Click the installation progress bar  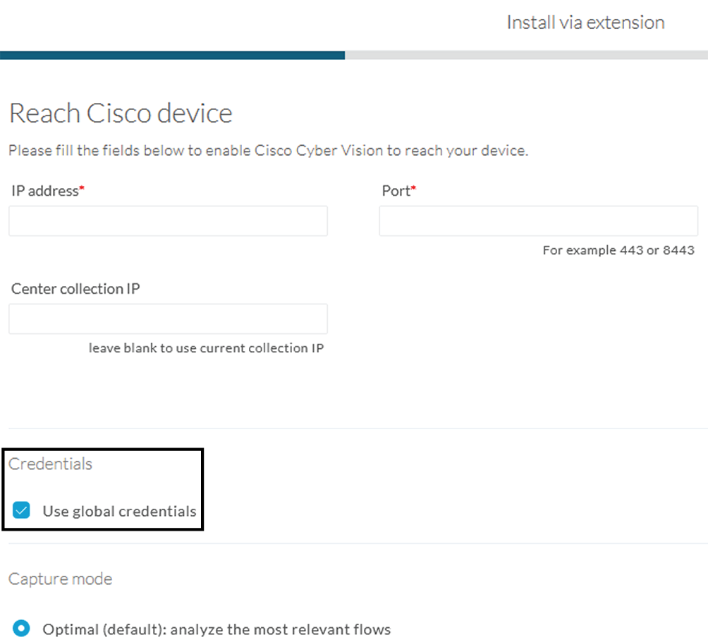354,55
